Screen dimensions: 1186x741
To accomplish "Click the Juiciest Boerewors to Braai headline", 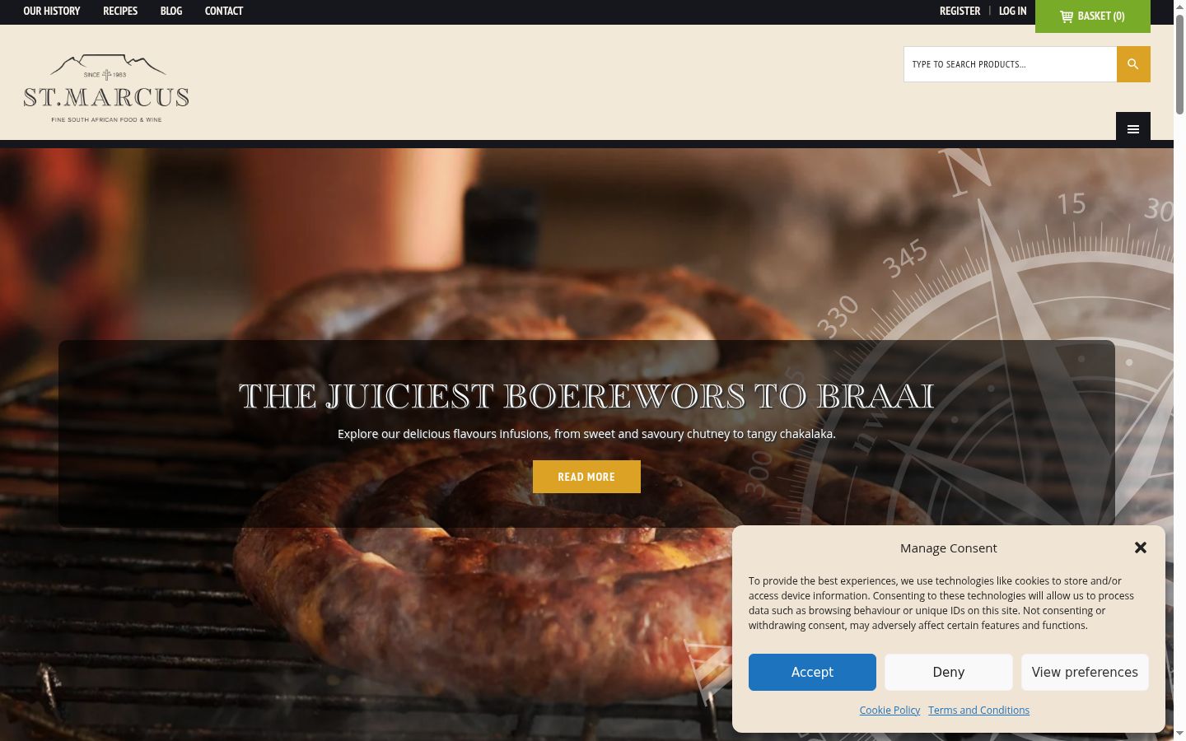I will 586,396.
